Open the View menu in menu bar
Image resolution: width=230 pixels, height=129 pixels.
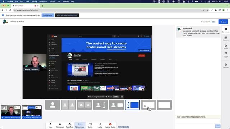click(x=27, y=1)
